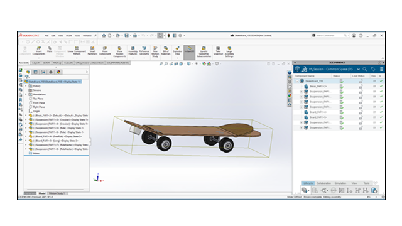This screenshot has width=402, height=226.
Task: Click the Take Snapshot icon
Action: point(218,51)
